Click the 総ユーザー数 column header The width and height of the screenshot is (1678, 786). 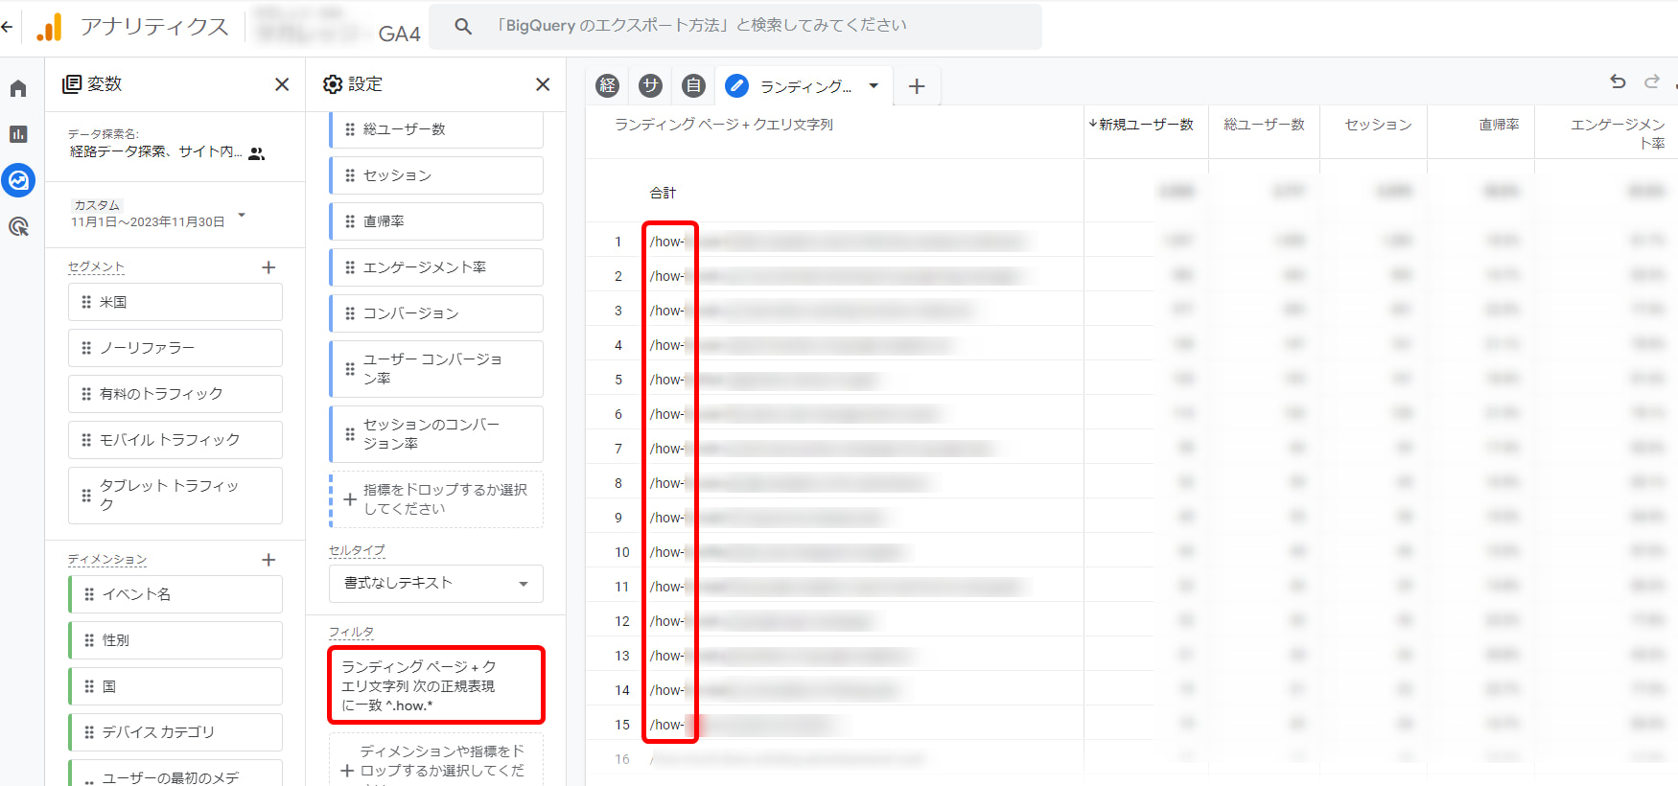point(1264,125)
